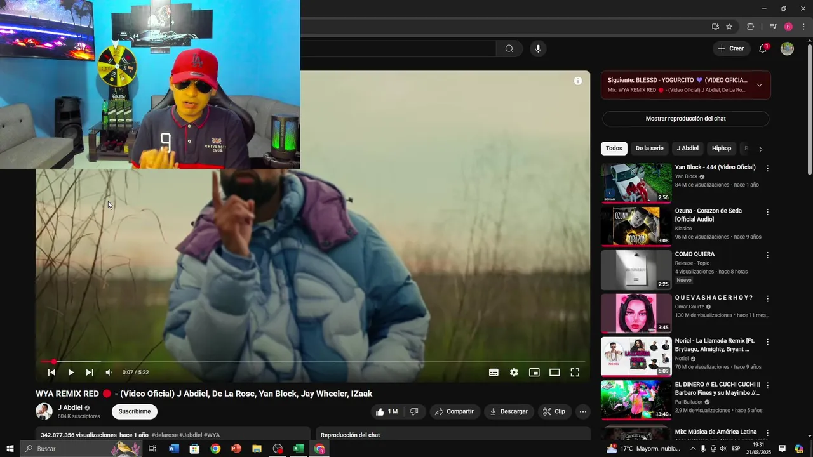Open File Explorer from taskbar
Image resolution: width=813 pixels, height=457 pixels.
[x=257, y=449]
